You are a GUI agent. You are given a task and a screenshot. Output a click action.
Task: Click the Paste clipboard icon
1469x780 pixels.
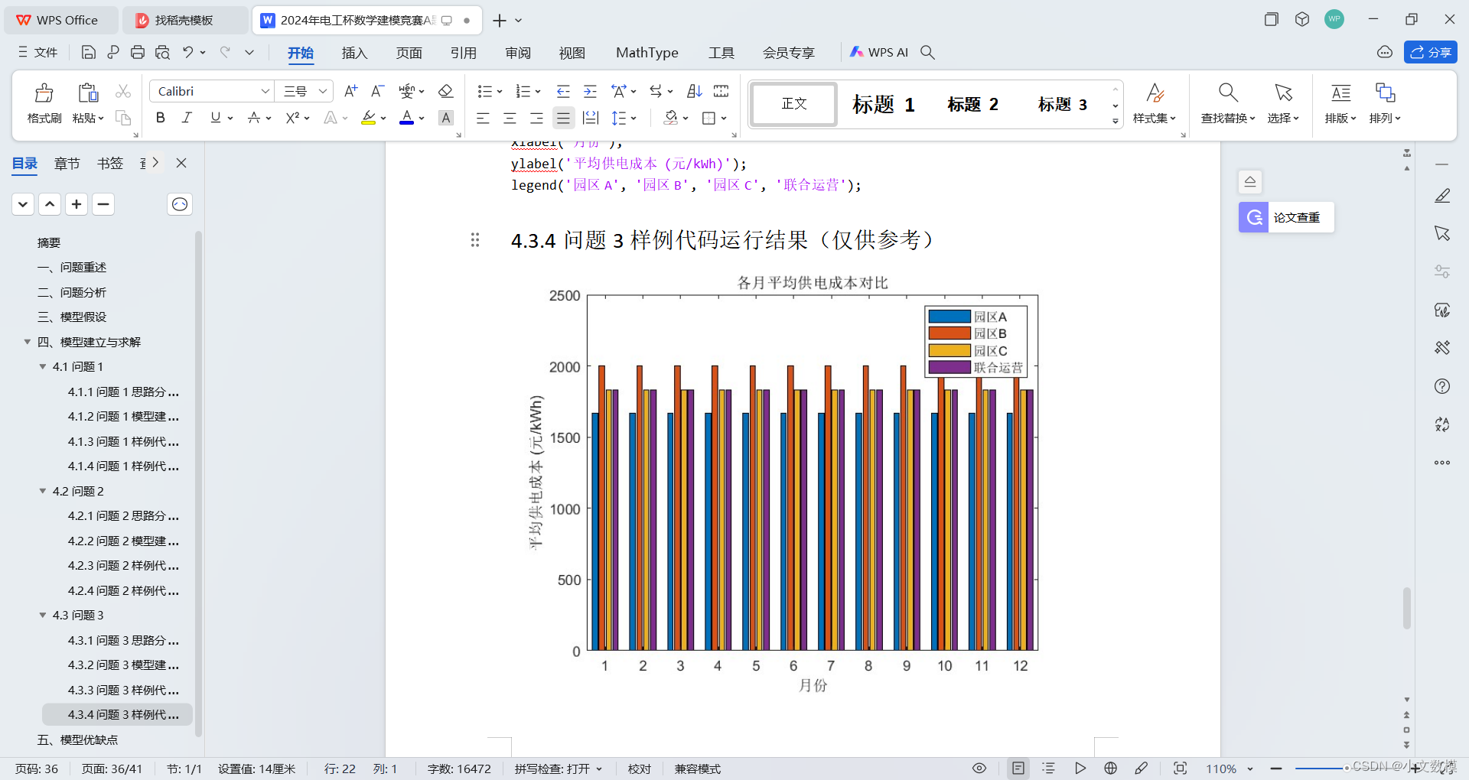(88, 93)
